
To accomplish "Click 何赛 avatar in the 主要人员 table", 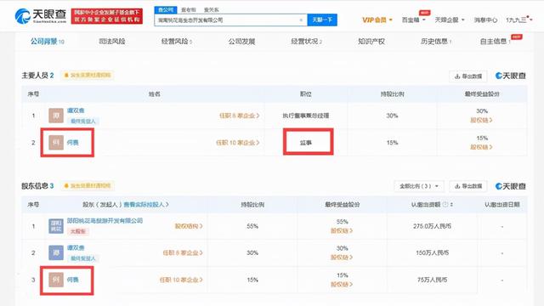I will (x=56, y=142).
